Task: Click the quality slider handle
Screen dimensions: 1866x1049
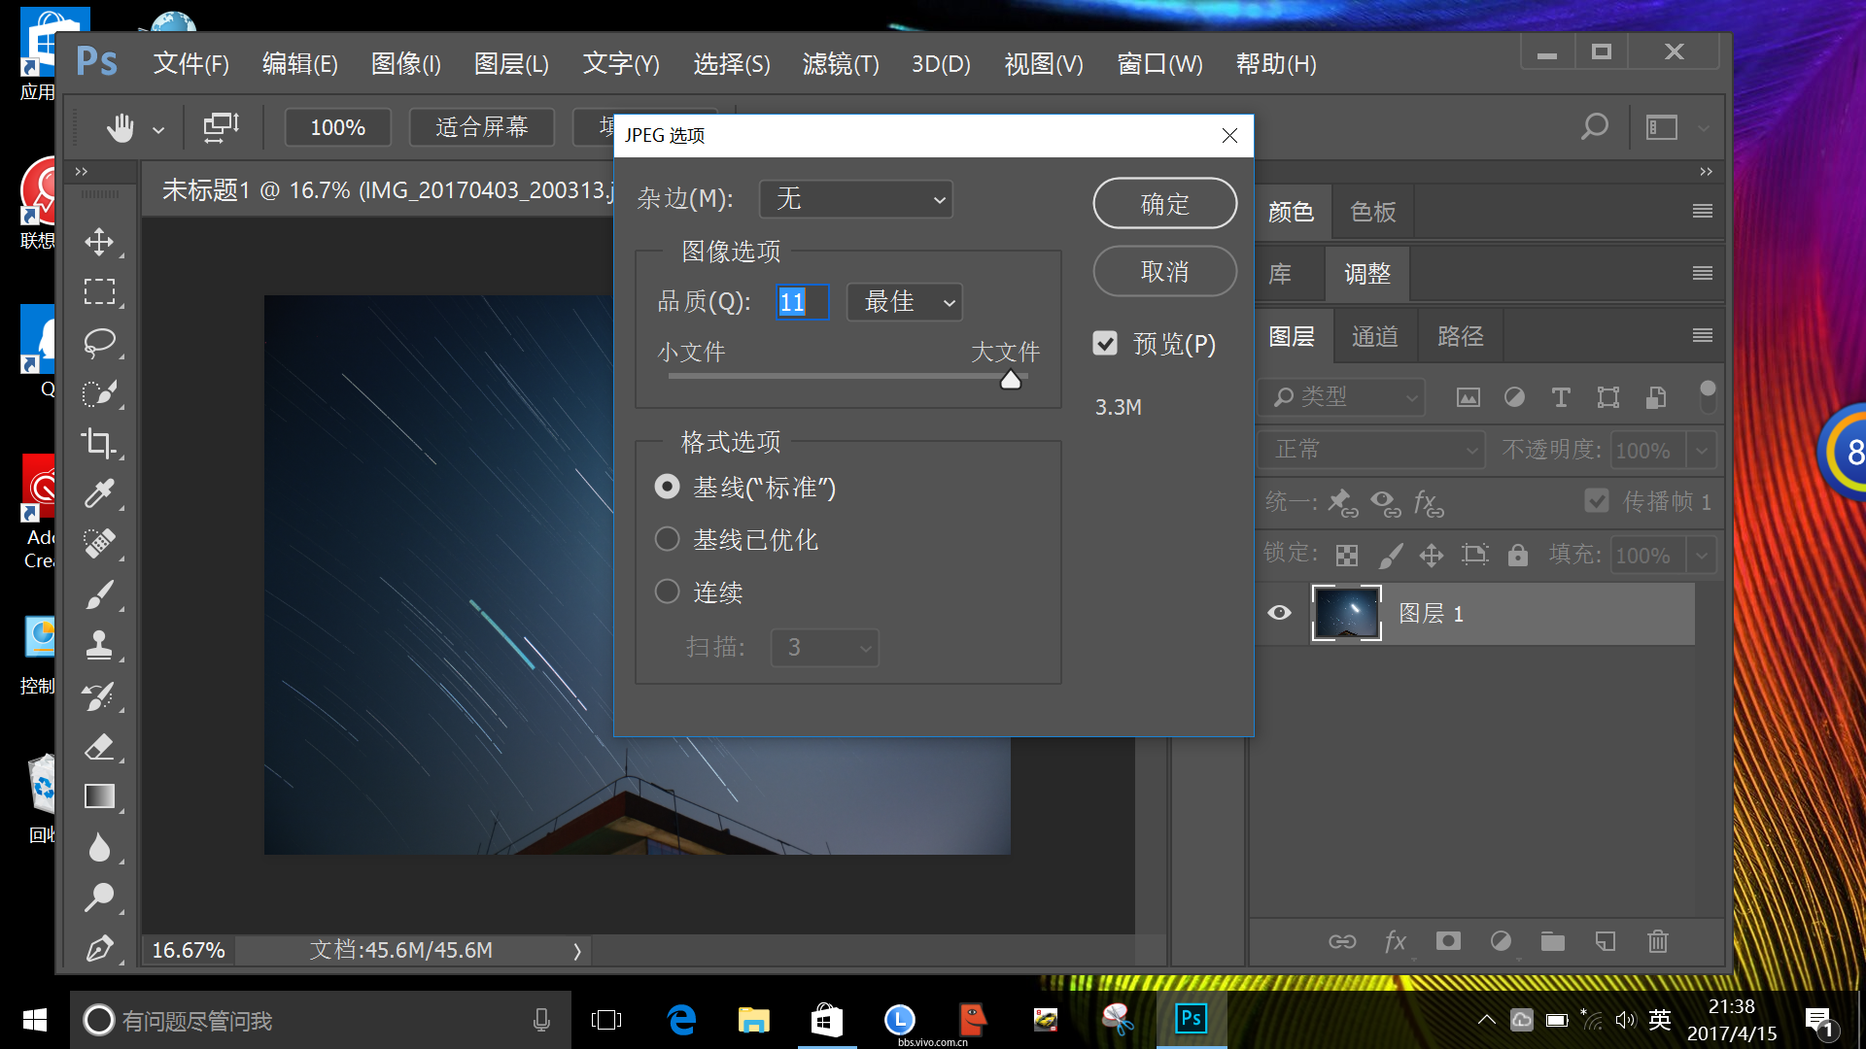Action: point(1011,380)
